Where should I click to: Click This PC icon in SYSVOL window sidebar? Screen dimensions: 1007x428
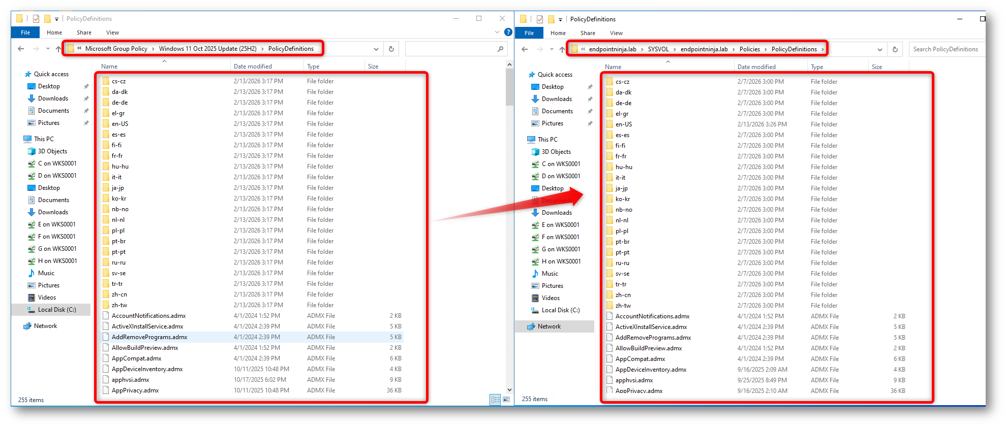coord(531,140)
